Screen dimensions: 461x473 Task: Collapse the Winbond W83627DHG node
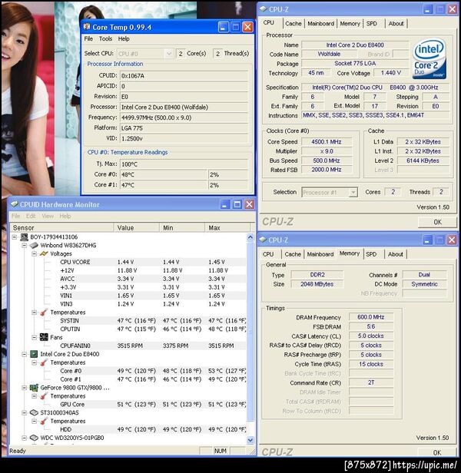click(25, 246)
